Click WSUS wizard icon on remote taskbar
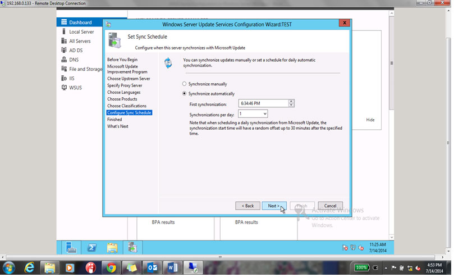The width and height of the screenshot is (454, 277). (132, 248)
